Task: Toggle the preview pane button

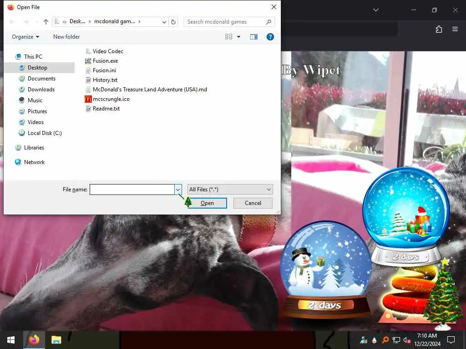Action: (x=254, y=37)
